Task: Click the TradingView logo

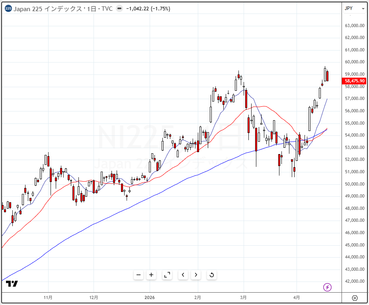Action: pyautogui.click(x=12, y=284)
